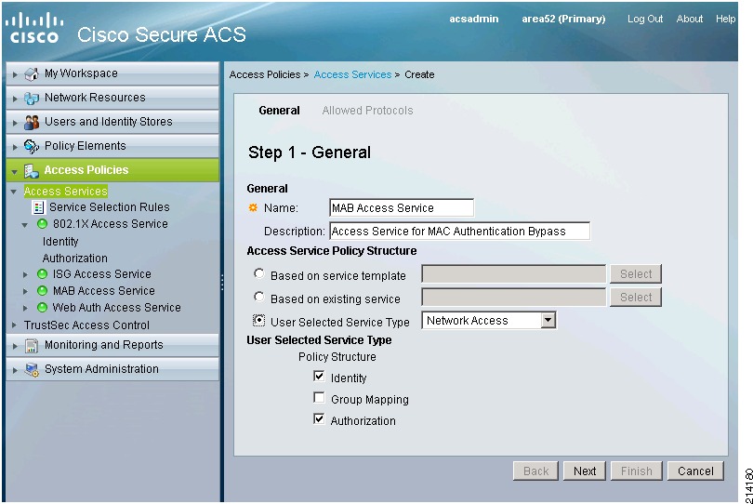The height and width of the screenshot is (504, 753).
Task: Click the Users and Identity Stores icon
Action: click(x=32, y=122)
